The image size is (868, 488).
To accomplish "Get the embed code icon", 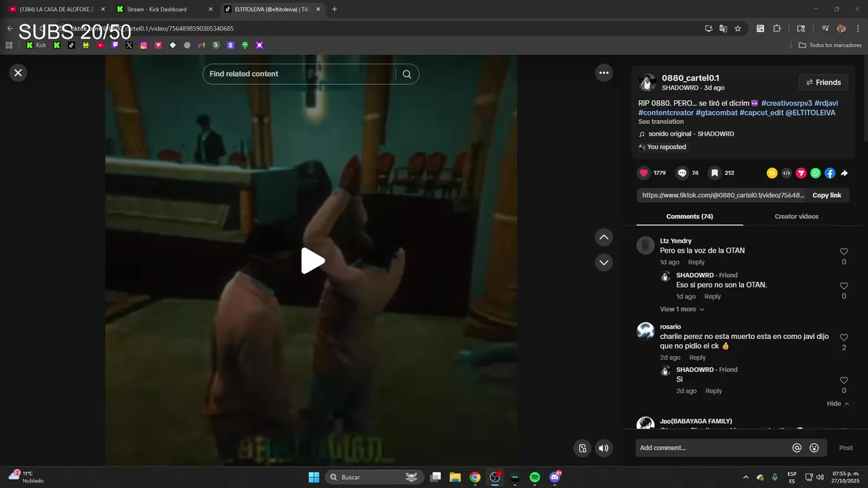I will click(x=787, y=173).
